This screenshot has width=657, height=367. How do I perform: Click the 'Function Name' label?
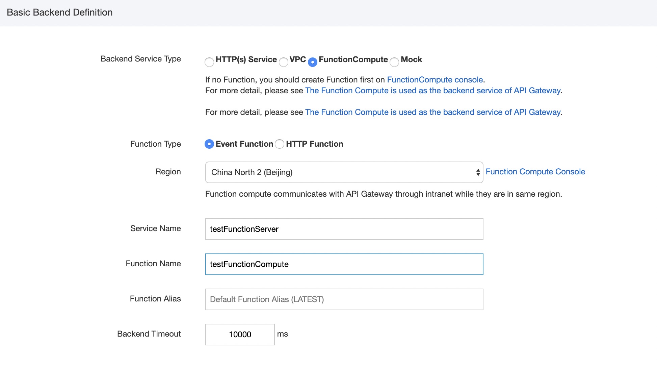click(x=153, y=264)
